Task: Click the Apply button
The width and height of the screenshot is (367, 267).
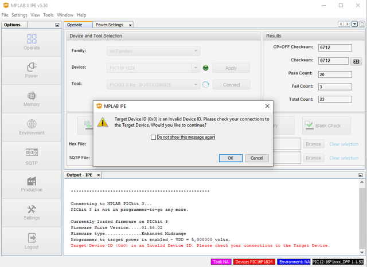Action: tap(231, 68)
